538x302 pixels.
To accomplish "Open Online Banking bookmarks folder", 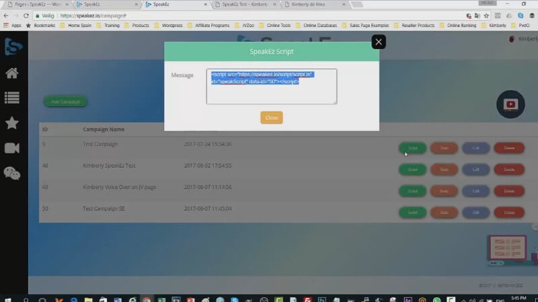I will (x=458, y=26).
